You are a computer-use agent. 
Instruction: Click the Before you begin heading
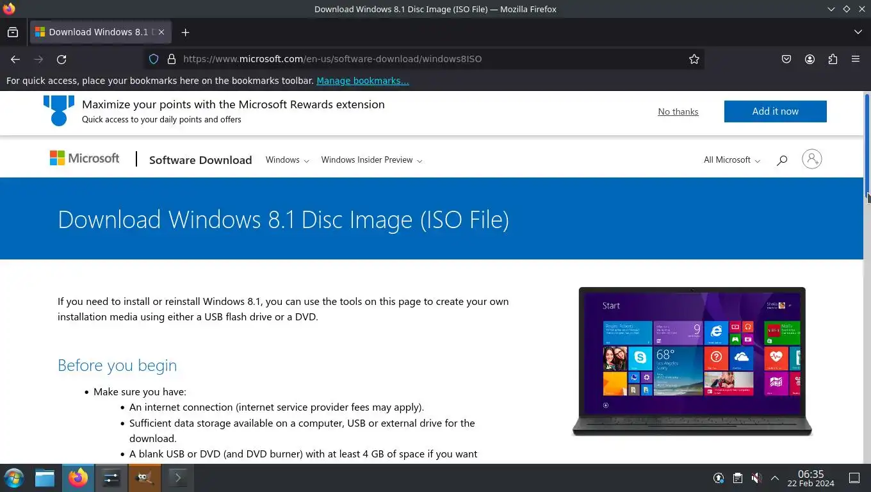pos(117,365)
